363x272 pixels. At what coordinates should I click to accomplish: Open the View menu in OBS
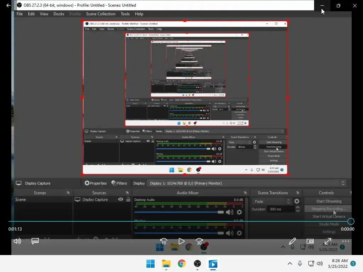[44, 14]
